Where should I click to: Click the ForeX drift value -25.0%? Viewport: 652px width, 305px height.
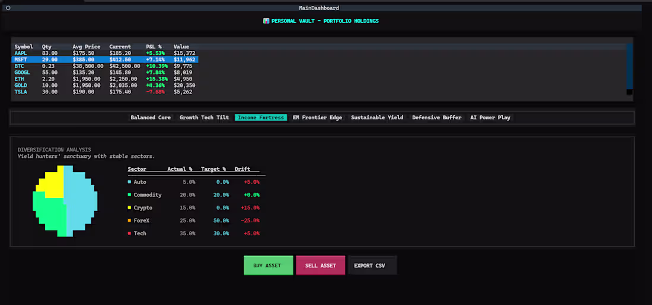[x=250, y=220]
